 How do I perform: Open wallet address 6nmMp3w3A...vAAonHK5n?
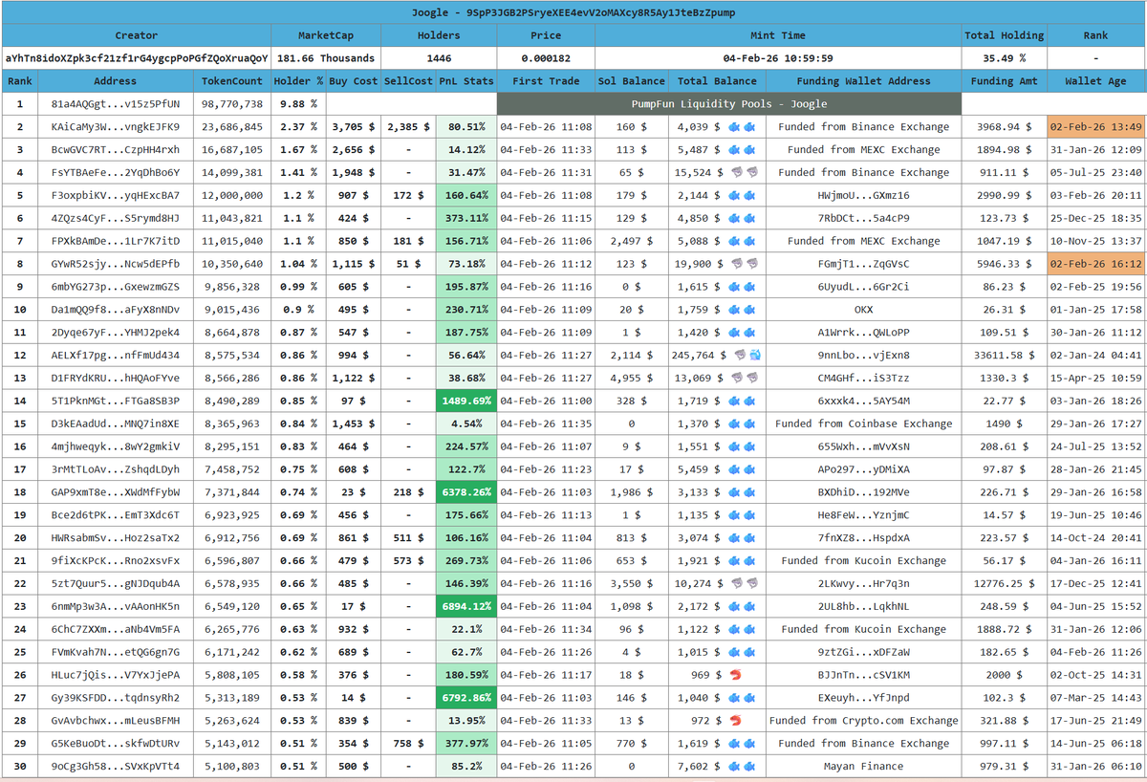point(115,606)
